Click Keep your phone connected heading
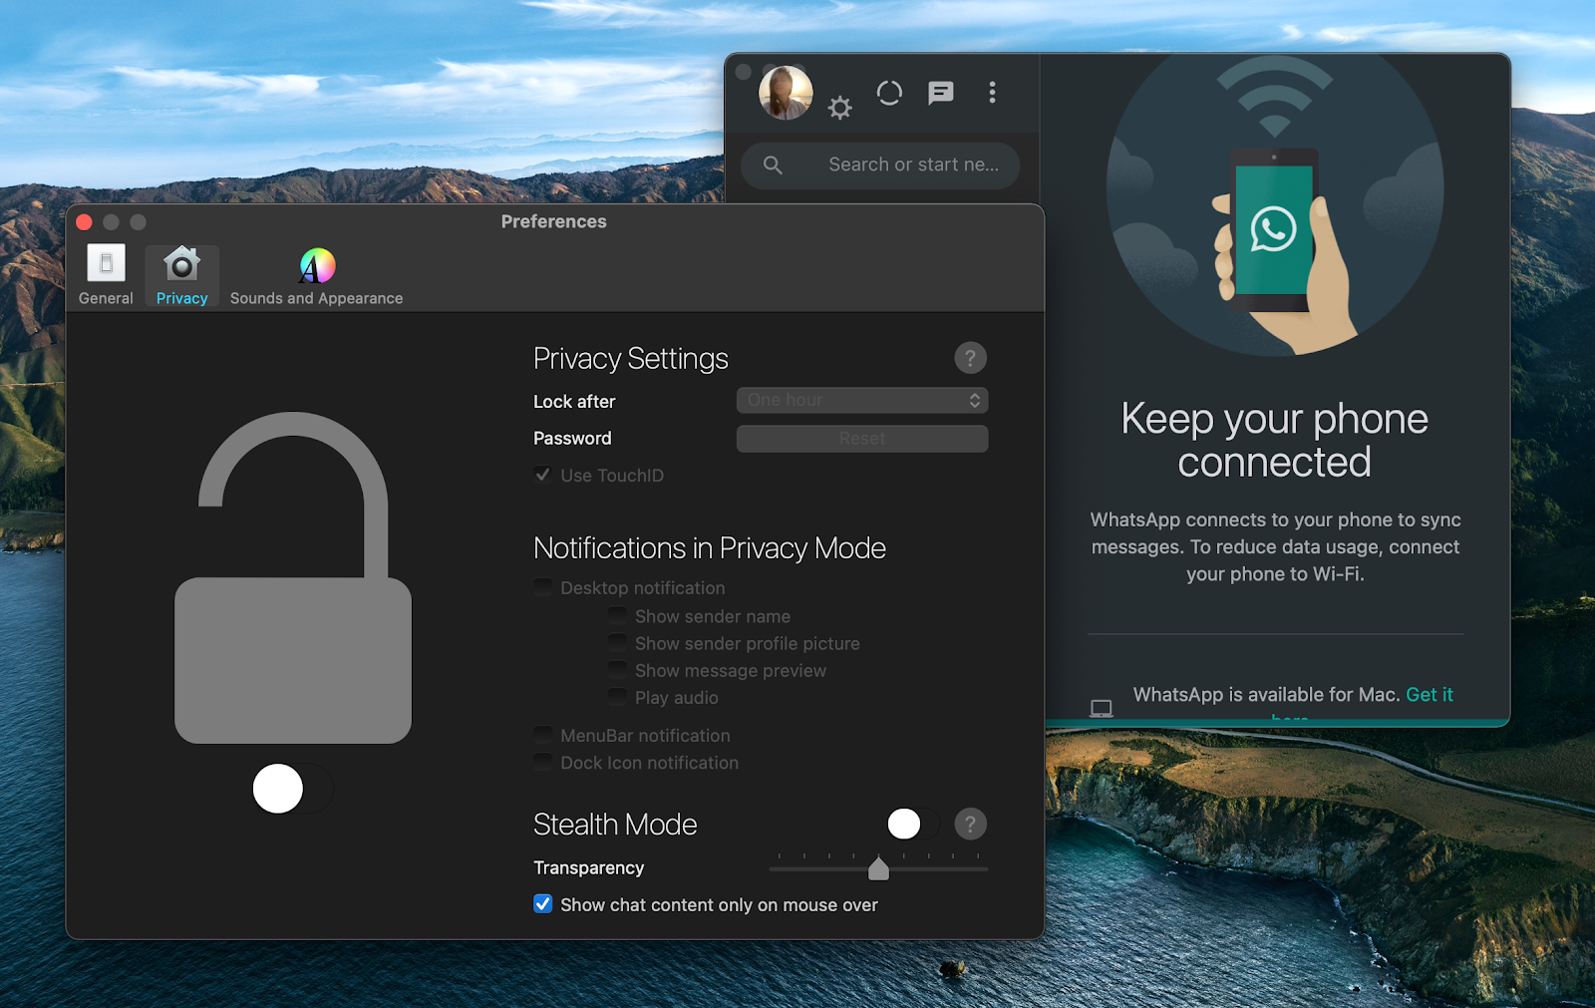The height and width of the screenshot is (1008, 1595). 1274,440
